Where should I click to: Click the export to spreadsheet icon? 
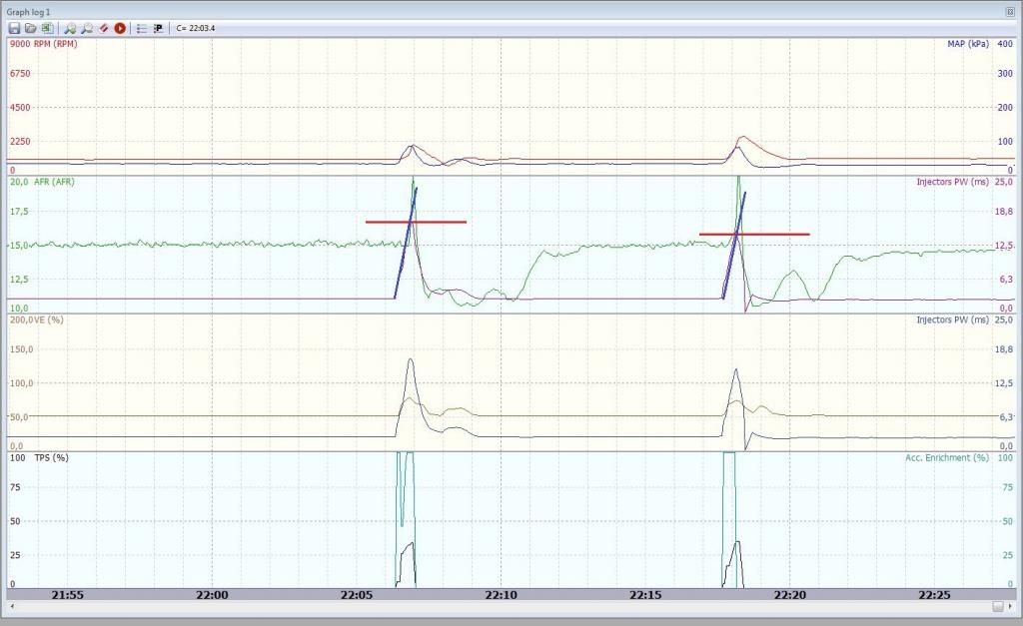coord(47,28)
